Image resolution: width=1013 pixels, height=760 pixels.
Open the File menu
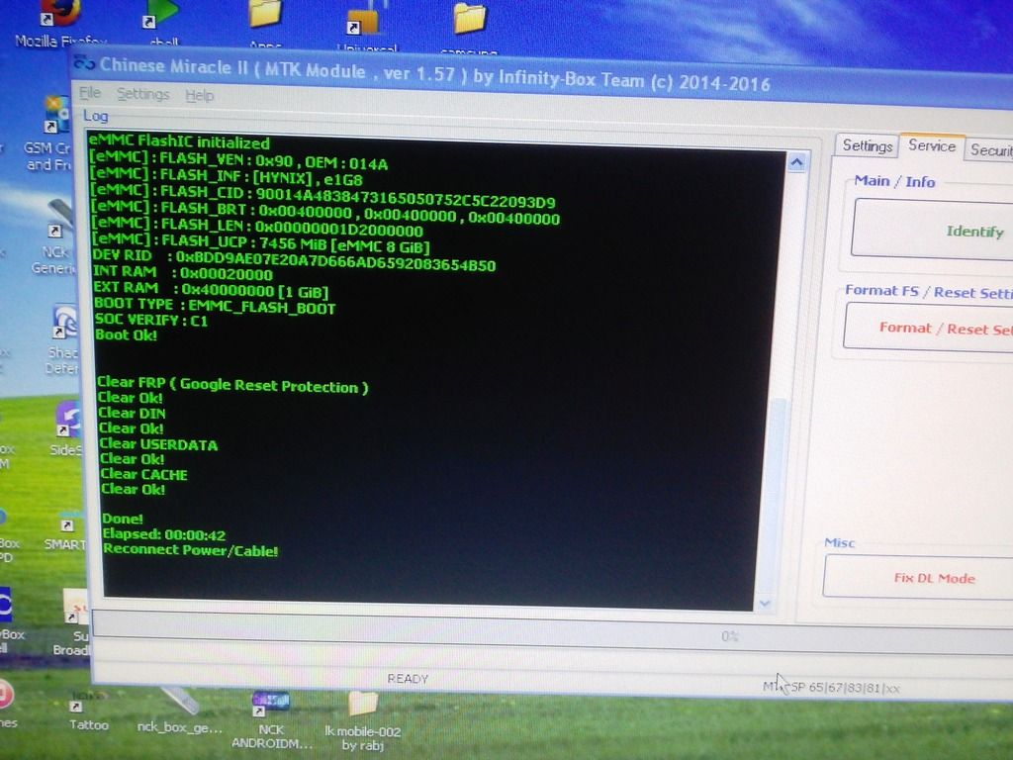[x=90, y=94]
